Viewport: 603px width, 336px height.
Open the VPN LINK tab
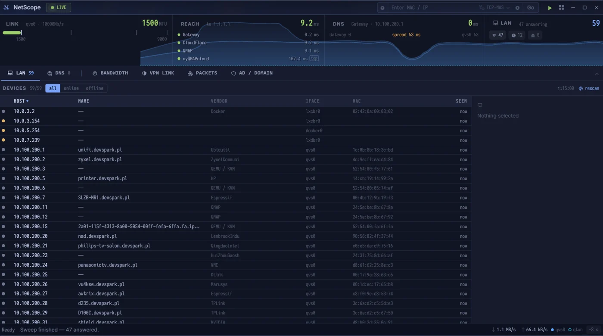pos(158,73)
